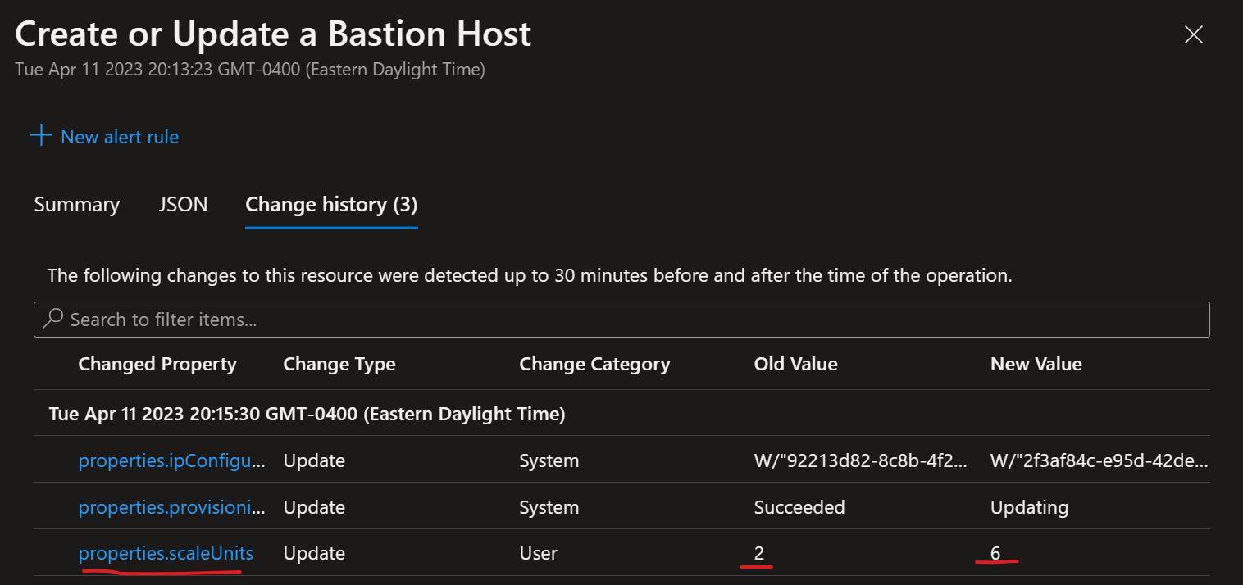Click the Old Value column header

pos(795,364)
